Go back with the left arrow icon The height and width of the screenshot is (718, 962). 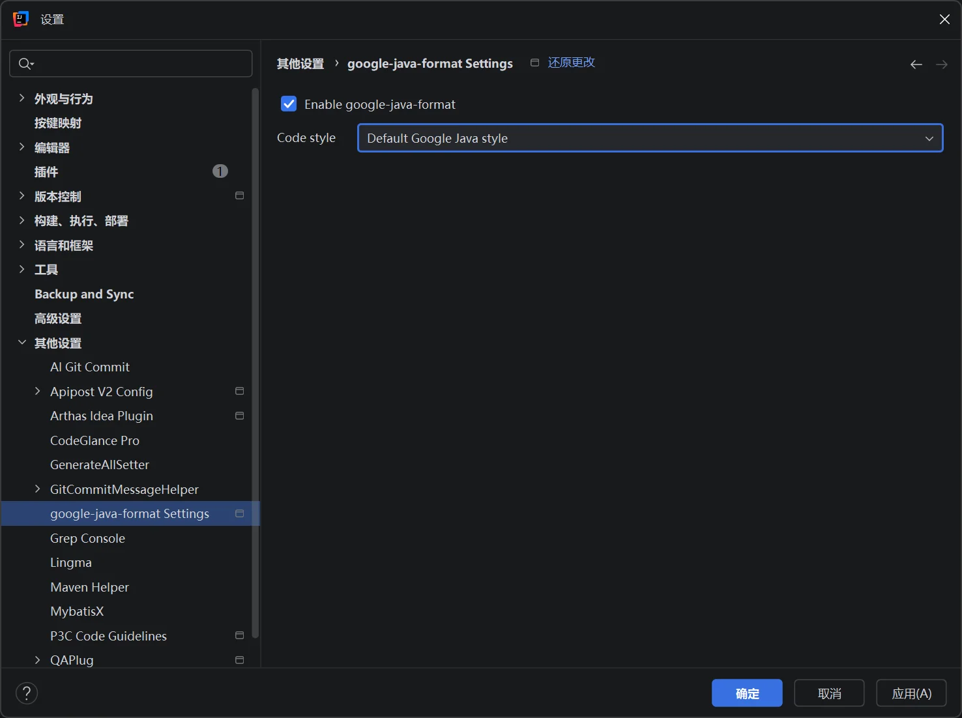coord(916,65)
